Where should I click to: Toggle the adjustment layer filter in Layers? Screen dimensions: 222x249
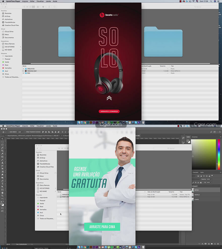pyautogui.click(x=201, y=176)
